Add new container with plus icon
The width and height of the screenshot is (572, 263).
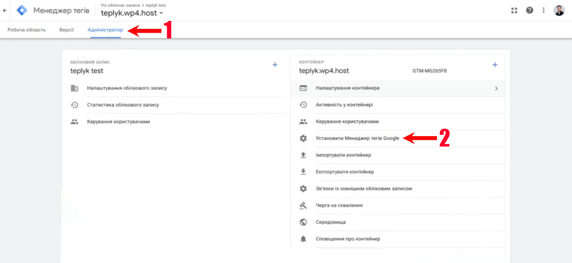click(495, 65)
